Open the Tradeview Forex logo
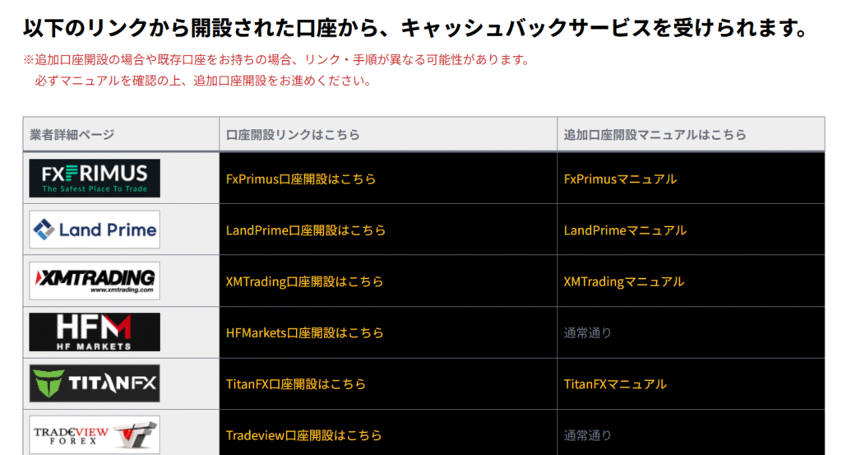The image size is (842, 455). 95,434
